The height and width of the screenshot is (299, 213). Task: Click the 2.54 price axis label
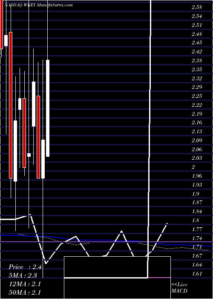[x=197, y=16]
